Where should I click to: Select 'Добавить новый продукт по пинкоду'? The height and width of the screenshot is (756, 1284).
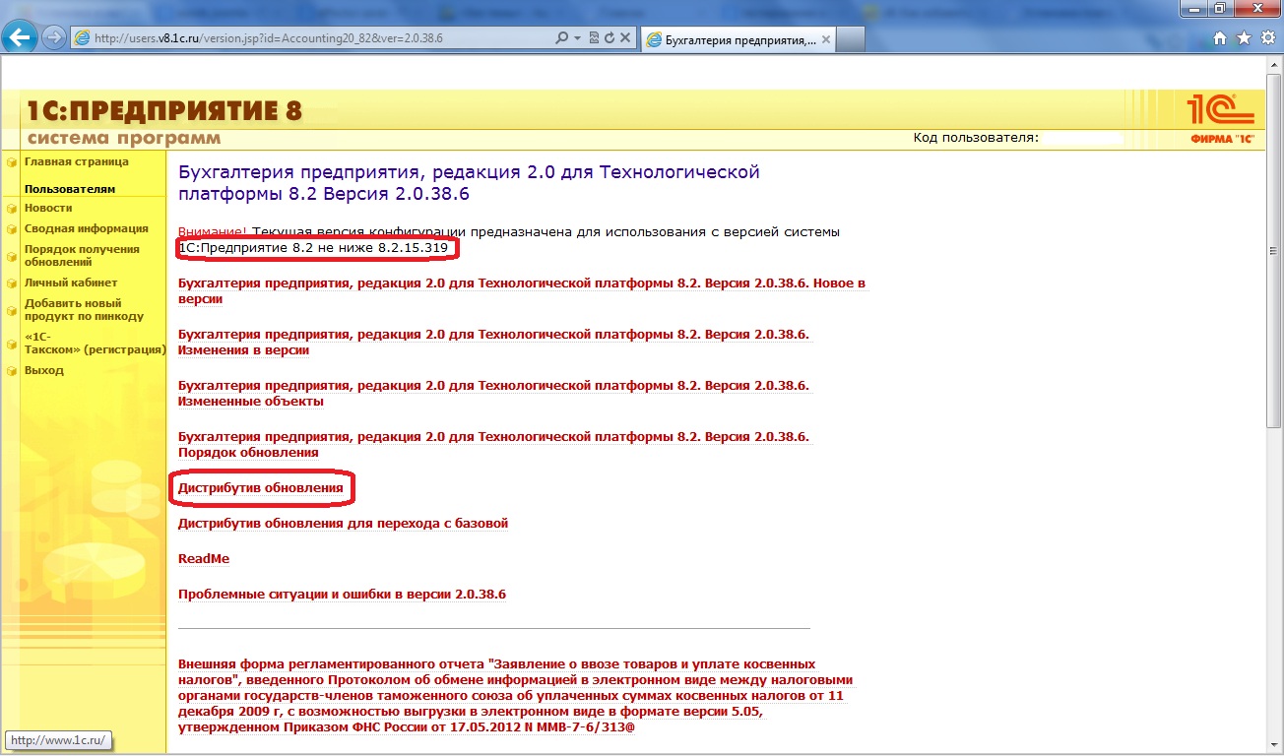point(84,310)
